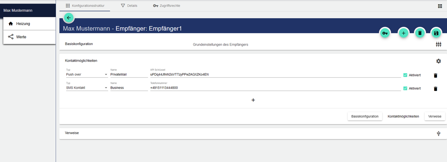Delete the PrivateMail contact row
447x162 pixels.
[435, 75]
